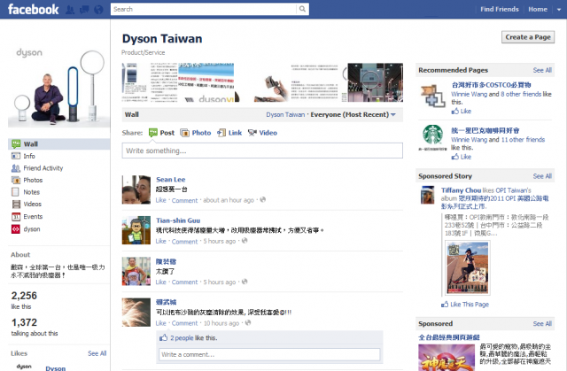Click thumbs-up icon under the COSTCO page

click(x=454, y=111)
